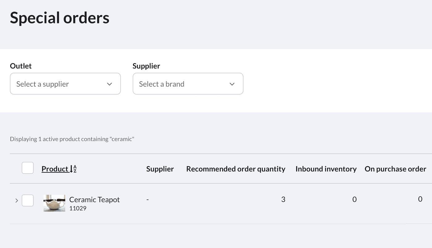Check the Ceramic Teapot row checkbox
This screenshot has width=432, height=248.
coord(28,200)
